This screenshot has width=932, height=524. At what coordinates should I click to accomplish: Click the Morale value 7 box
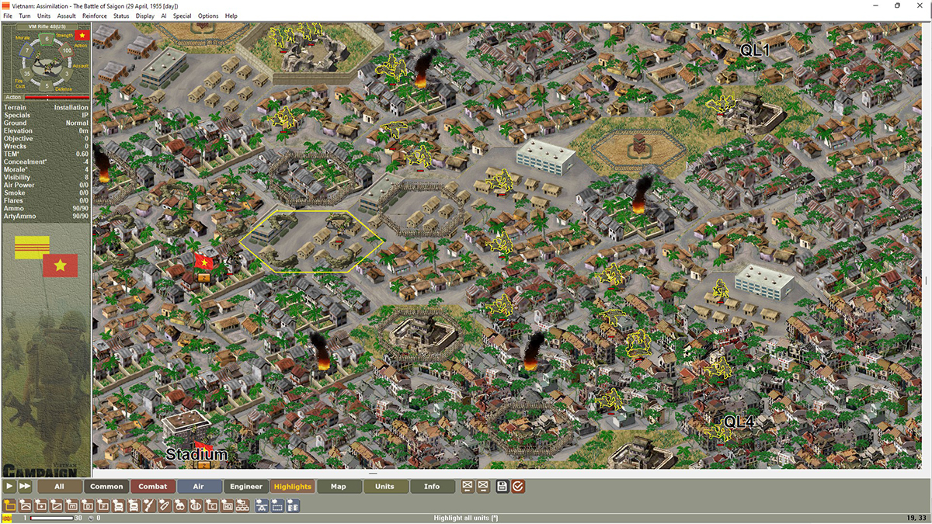tap(27, 50)
